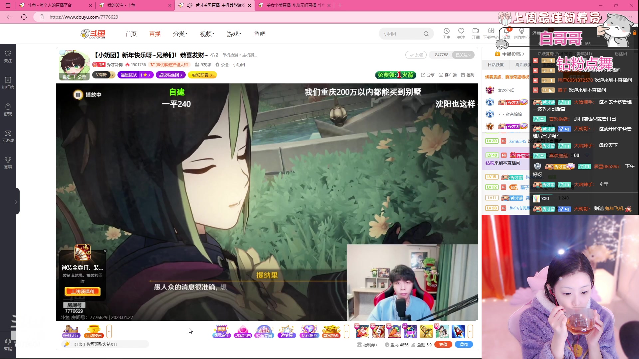This screenshot has width=639, height=359.
Task: Open the 超级粉丝团 badge
Action: [x=170, y=75]
